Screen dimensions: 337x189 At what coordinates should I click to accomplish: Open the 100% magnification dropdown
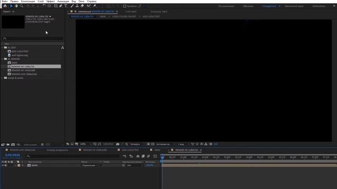85,144
